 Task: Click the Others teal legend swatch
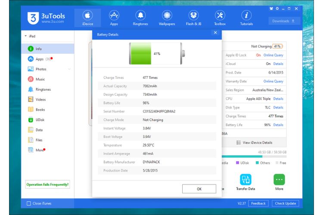pos(257,163)
